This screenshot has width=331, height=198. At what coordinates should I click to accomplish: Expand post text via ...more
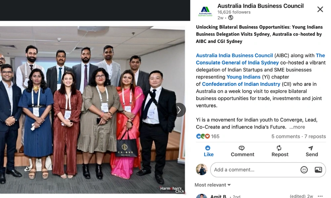click(297, 127)
